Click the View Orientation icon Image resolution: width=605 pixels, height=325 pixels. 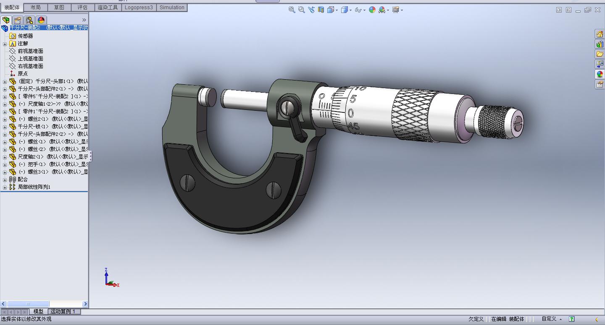tap(330, 10)
